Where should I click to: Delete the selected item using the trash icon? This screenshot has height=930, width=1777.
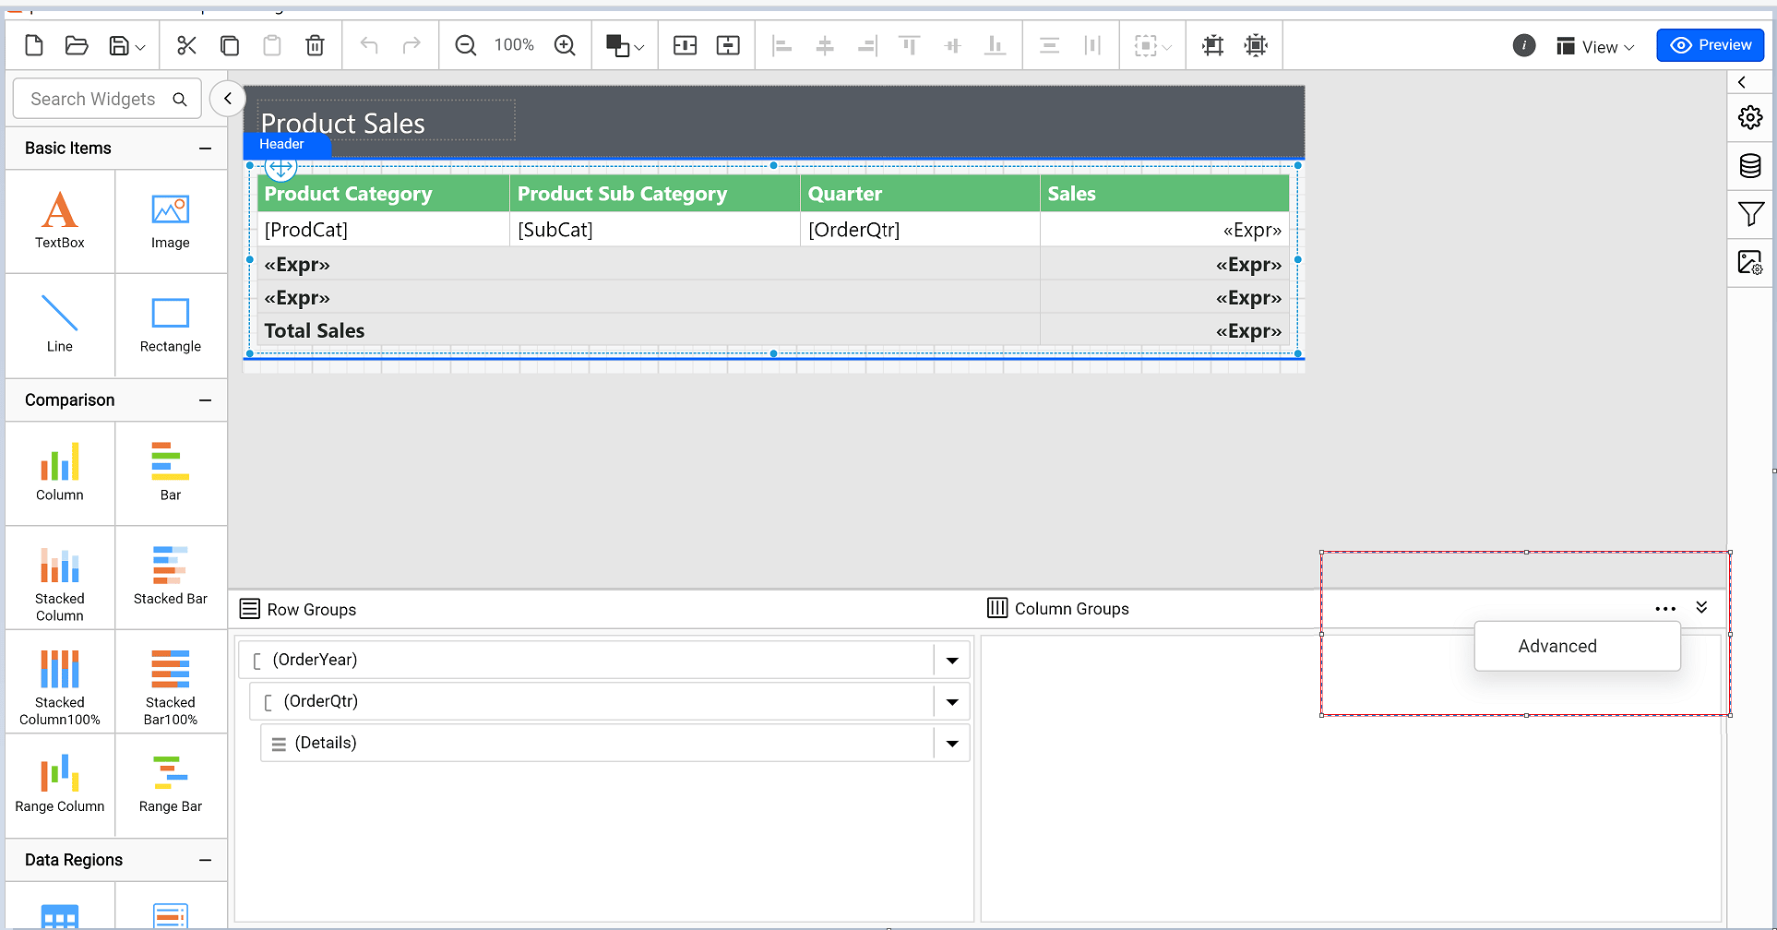point(315,44)
